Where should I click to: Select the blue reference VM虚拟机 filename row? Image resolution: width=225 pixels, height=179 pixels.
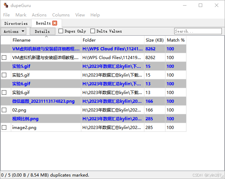pyautogui.click(x=46, y=49)
